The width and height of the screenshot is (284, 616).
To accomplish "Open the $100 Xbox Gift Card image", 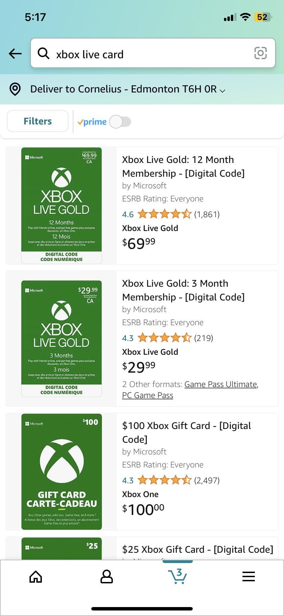I will (x=61, y=472).
